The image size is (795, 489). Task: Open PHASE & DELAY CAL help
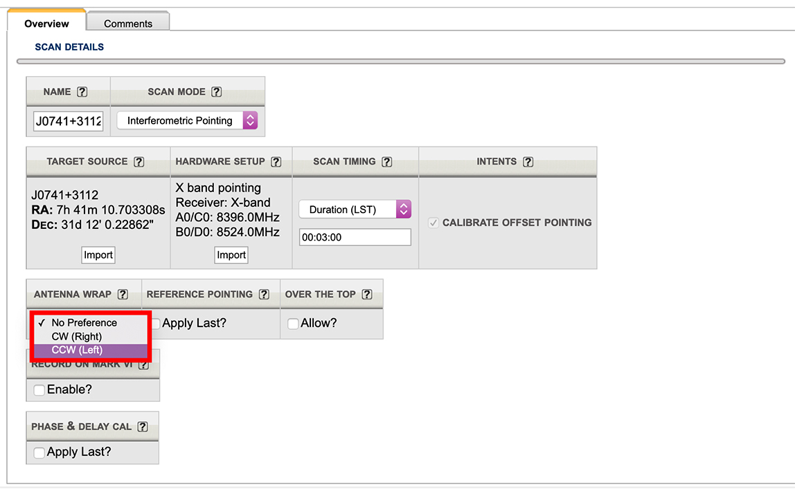[143, 427]
